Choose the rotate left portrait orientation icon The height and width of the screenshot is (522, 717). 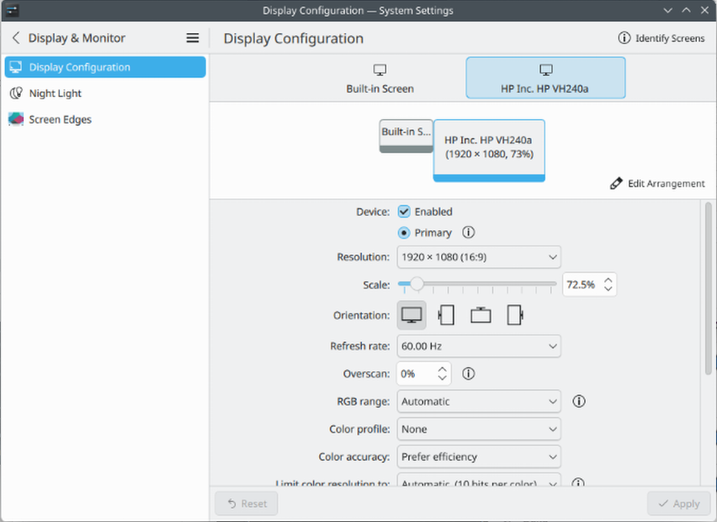coord(446,315)
